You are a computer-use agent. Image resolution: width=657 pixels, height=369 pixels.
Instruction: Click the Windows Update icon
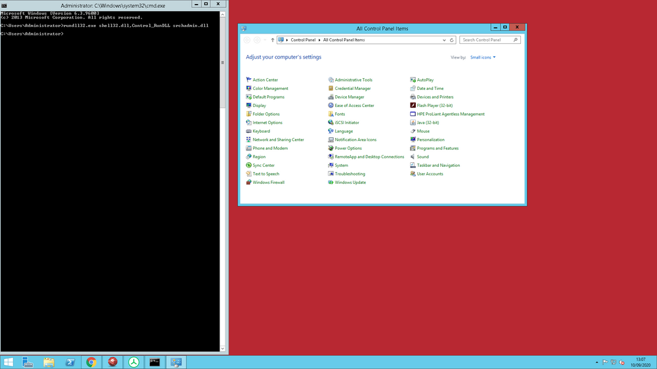[330, 182]
